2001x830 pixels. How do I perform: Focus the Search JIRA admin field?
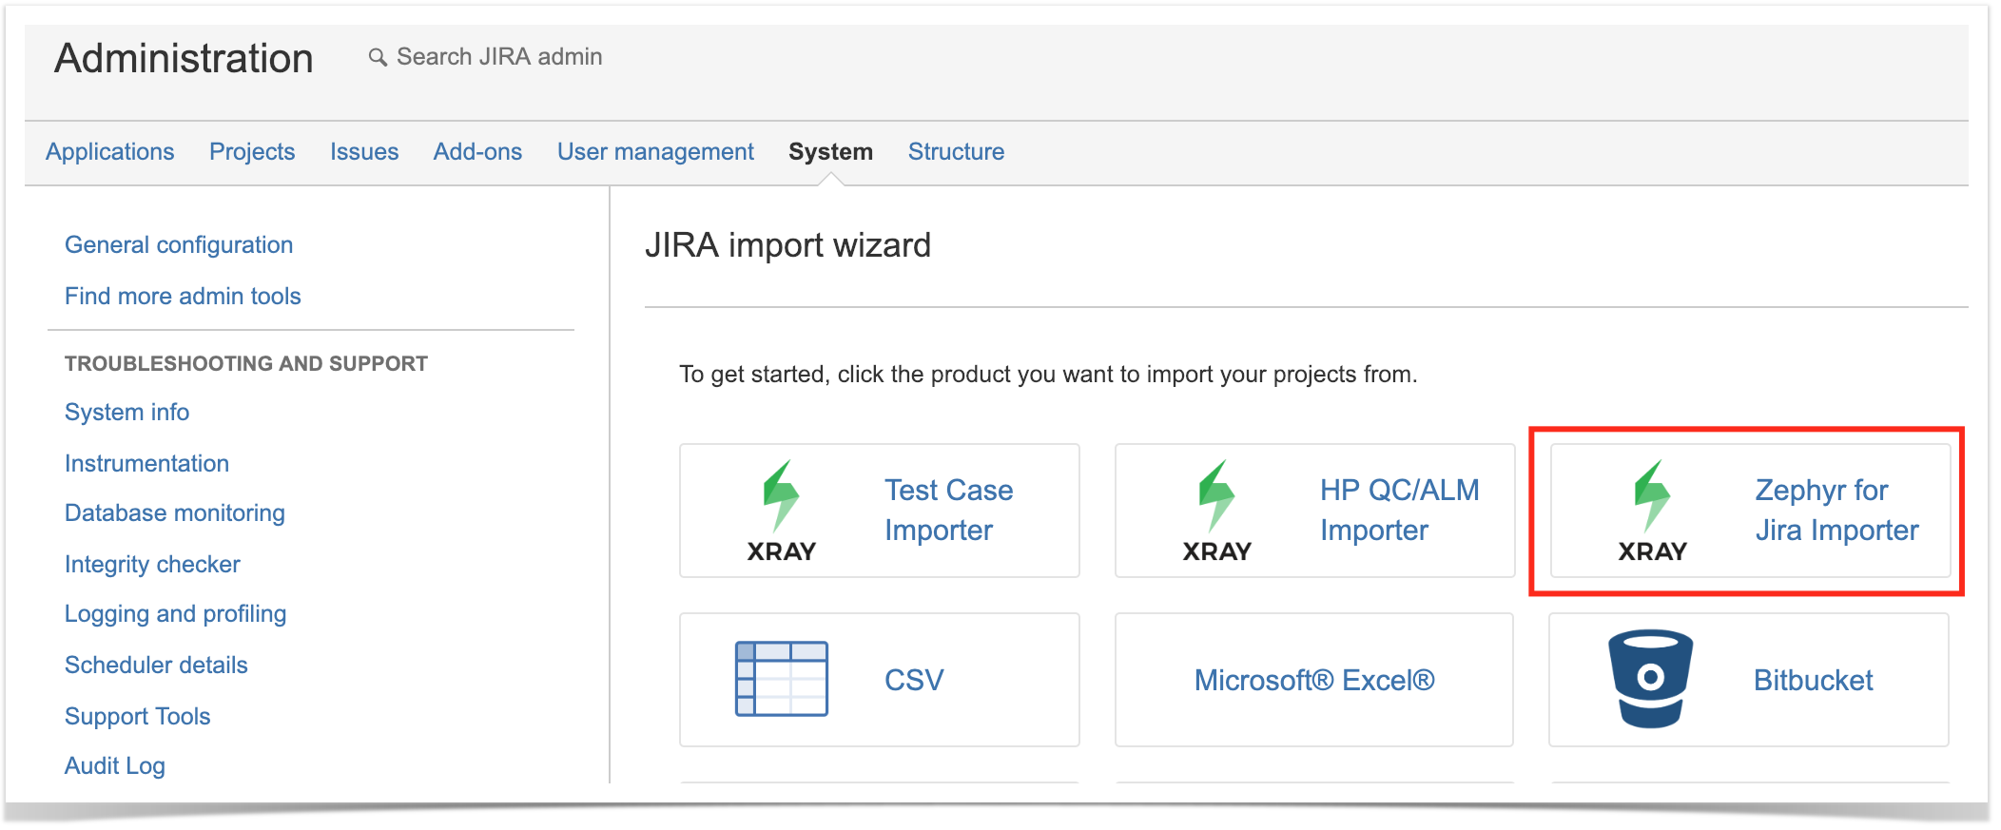pyautogui.click(x=499, y=57)
